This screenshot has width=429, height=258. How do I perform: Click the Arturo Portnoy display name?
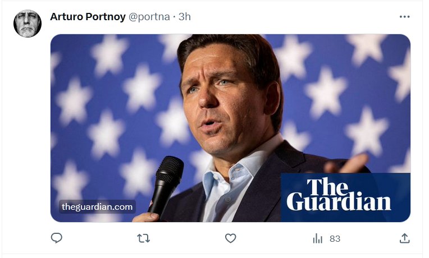[x=88, y=17]
